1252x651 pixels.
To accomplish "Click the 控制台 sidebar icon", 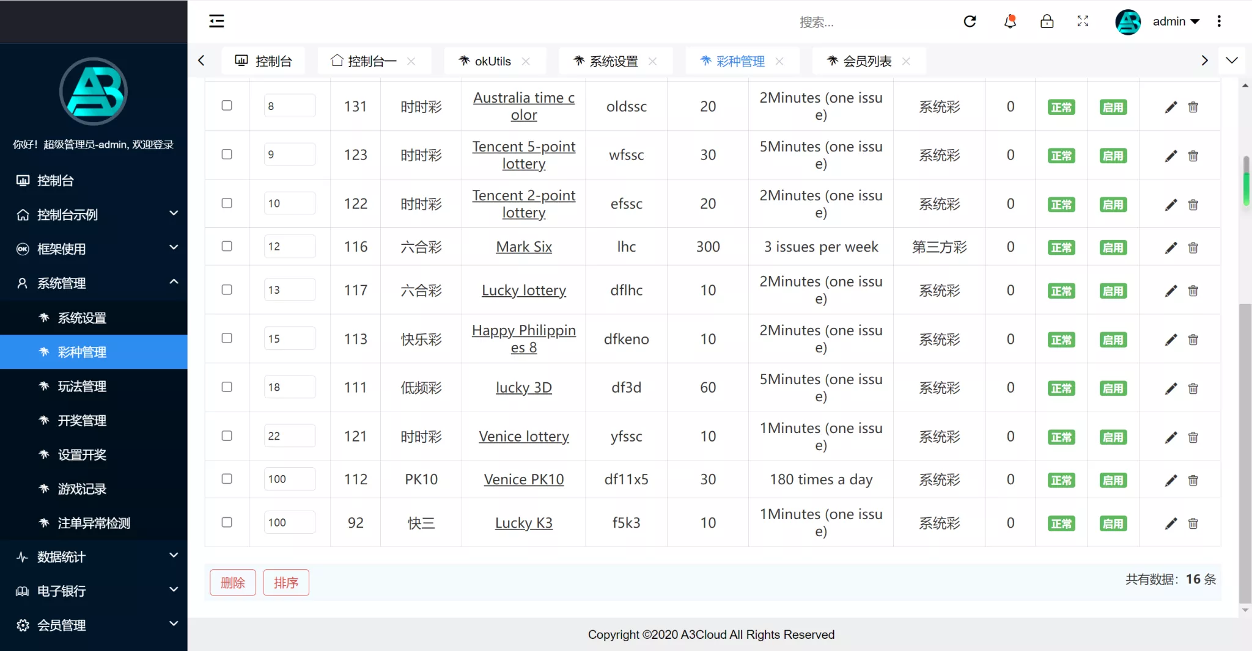I will point(23,180).
